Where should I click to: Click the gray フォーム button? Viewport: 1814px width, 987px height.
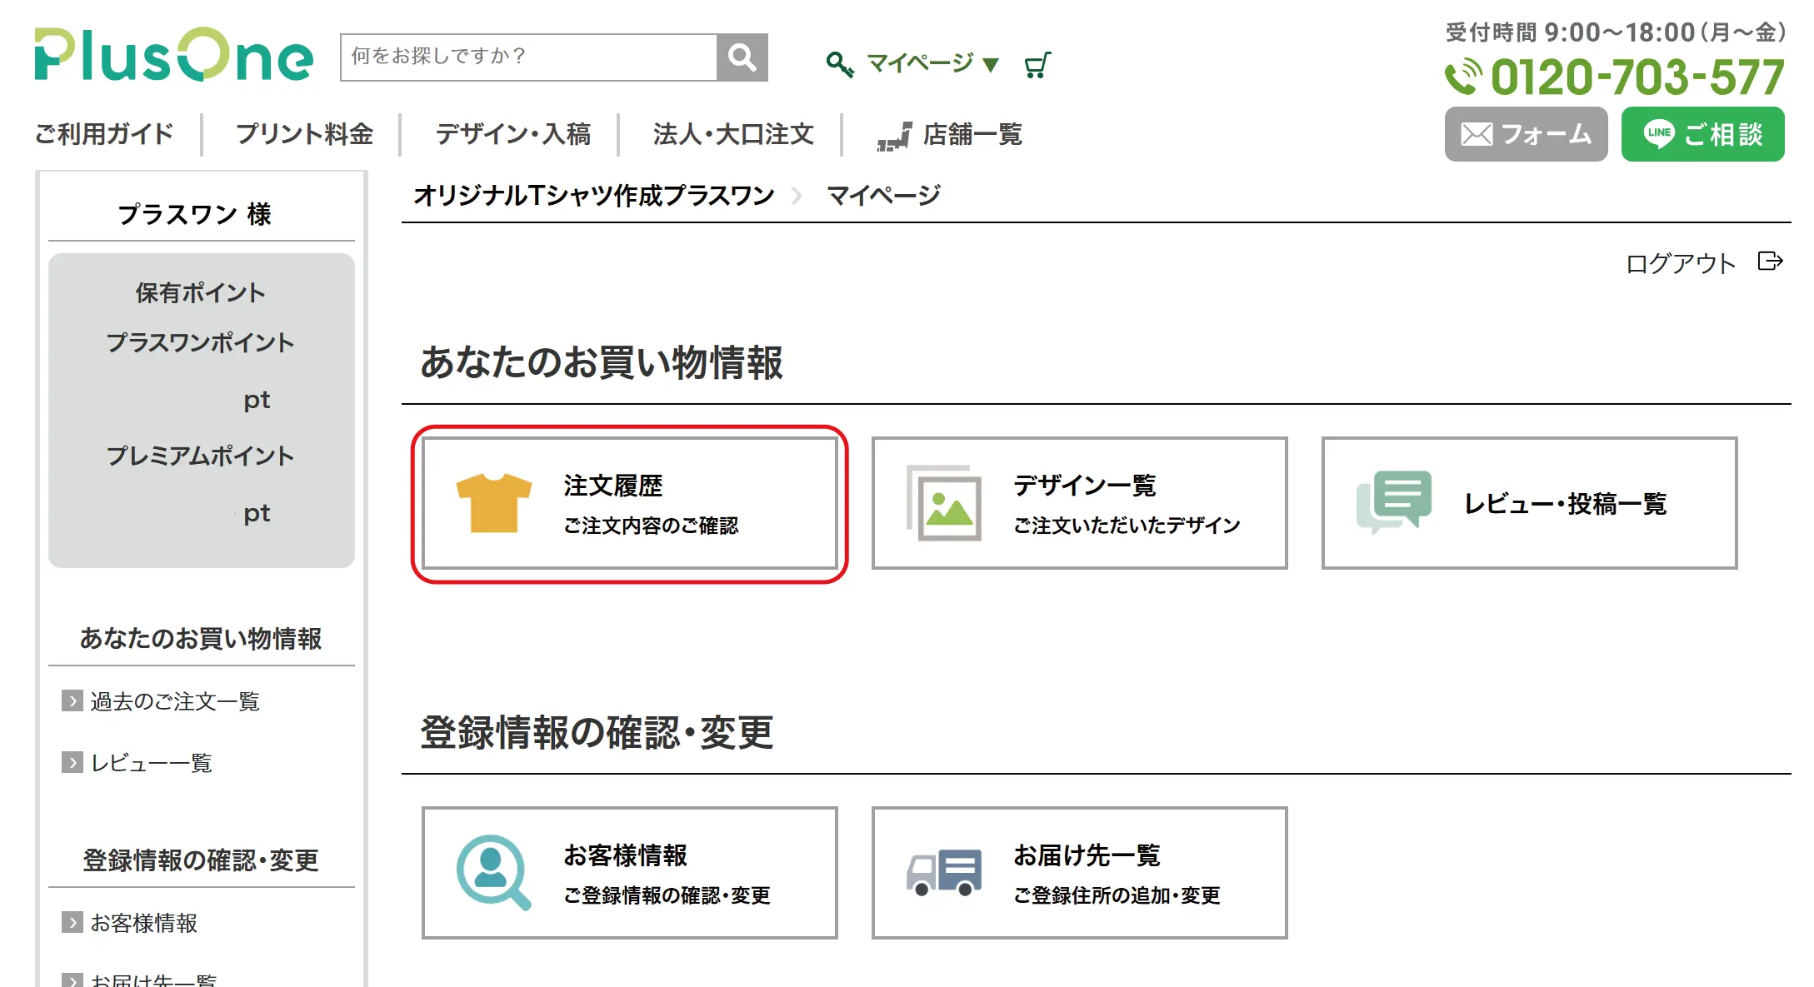click(1526, 134)
